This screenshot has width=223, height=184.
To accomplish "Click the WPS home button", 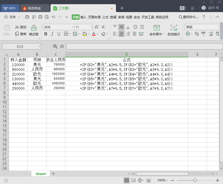I will pyautogui.click(x=9, y=8).
